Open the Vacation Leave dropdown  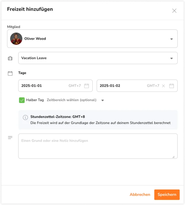coord(98,58)
